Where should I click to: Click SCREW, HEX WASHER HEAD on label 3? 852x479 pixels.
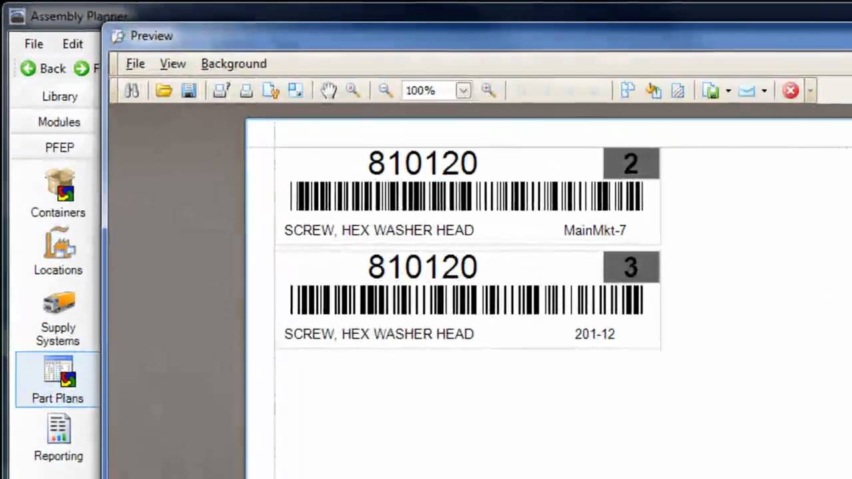[x=379, y=334]
